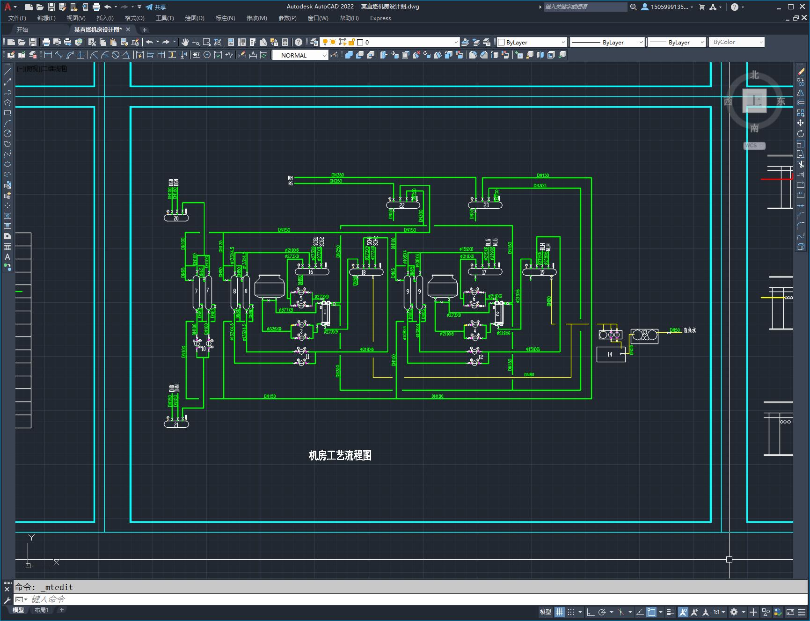Add new layout with plus button
Image resolution: width=810 pixels, height=621 pixels.
pos(61,610)
